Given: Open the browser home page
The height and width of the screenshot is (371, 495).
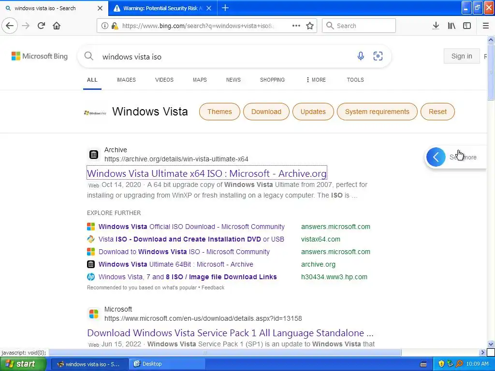Looking at the screenshot, I should (x=57, y=26).
